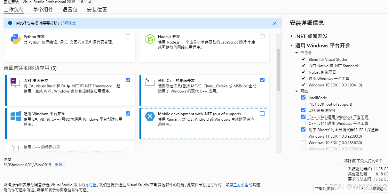Click the Xamarin Mobile development icon

pos(150,116)
